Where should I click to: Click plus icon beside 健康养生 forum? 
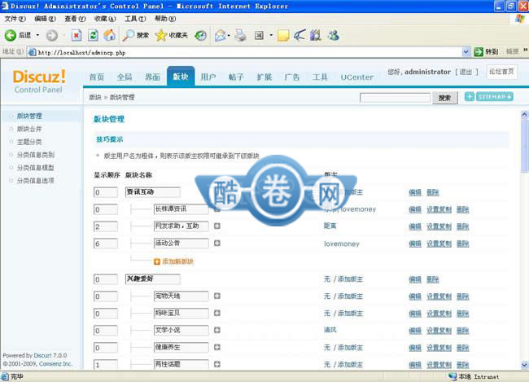point(217,347)
